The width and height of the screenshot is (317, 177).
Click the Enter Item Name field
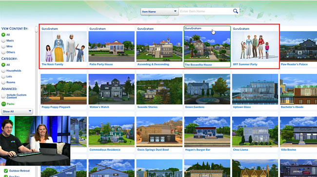(206, 11)
